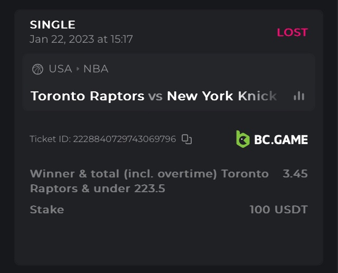Click the BC.GAME brand name text
This screenshot has width=338, height=273.
coord(281,139)
